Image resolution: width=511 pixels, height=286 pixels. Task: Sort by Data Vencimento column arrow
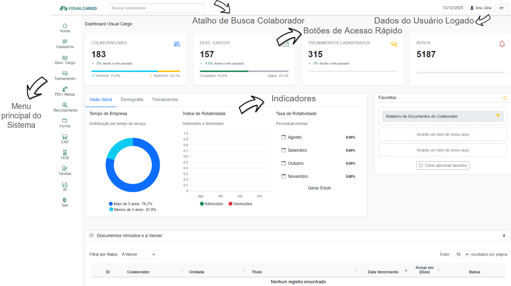coord(406,270)
